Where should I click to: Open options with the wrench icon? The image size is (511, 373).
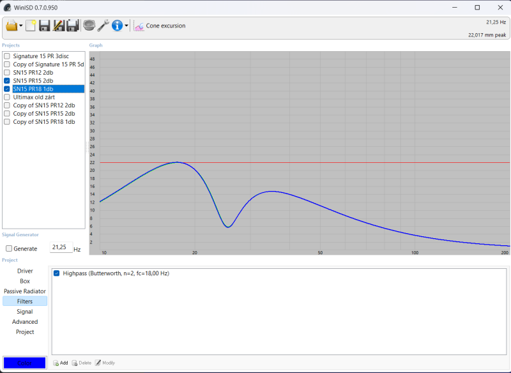click(103, 26)
